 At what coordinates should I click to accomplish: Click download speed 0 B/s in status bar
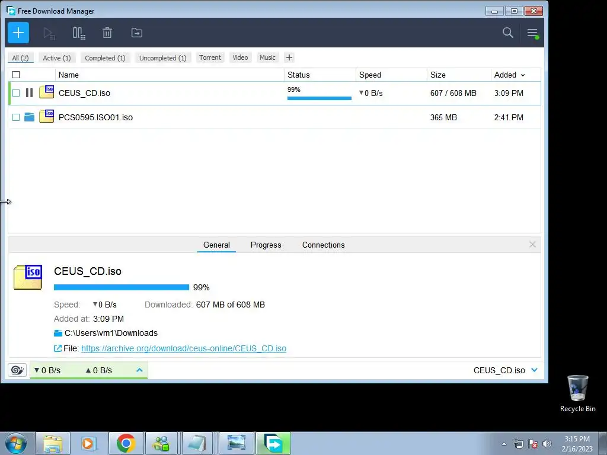47,370
